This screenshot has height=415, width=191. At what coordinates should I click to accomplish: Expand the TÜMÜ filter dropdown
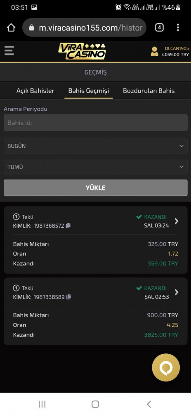tap(96, 167)
